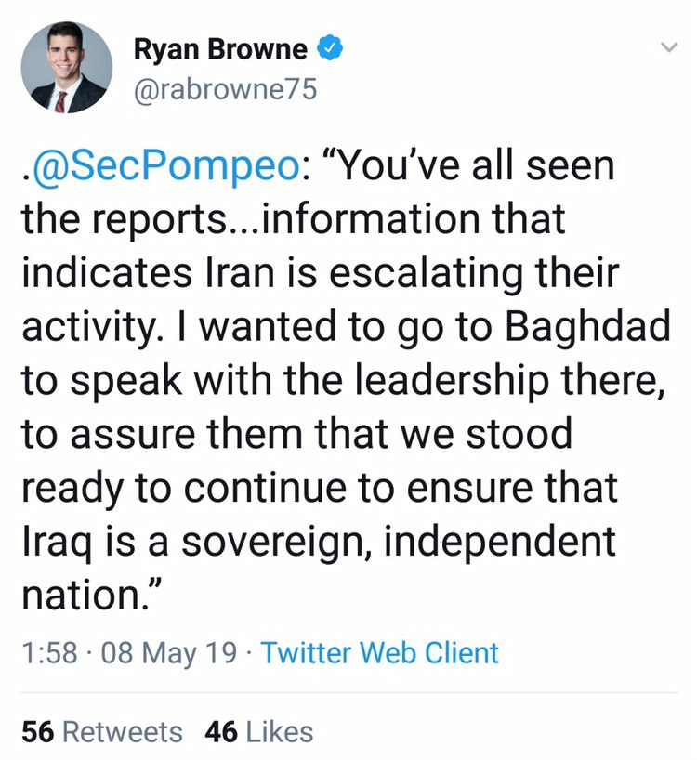Screen dimensions: 697x760
Task: Open the Twitter Web Client source link
Action: 380,652
